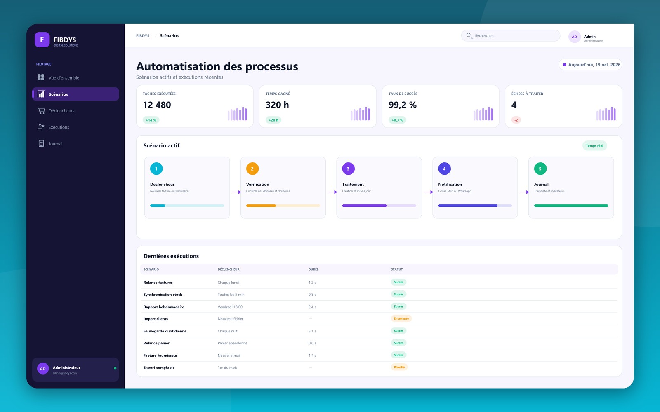Image resolution: width=660 pixels, height=412 pixels.
Task: Open Journal menu item in sidebar
Action: pyautogui.click(x=75, y=143)
